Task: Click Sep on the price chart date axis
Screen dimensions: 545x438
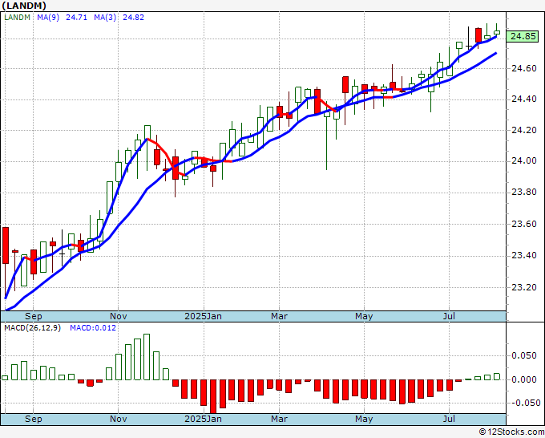Action: pyautogui.click(x=34, y=317)
